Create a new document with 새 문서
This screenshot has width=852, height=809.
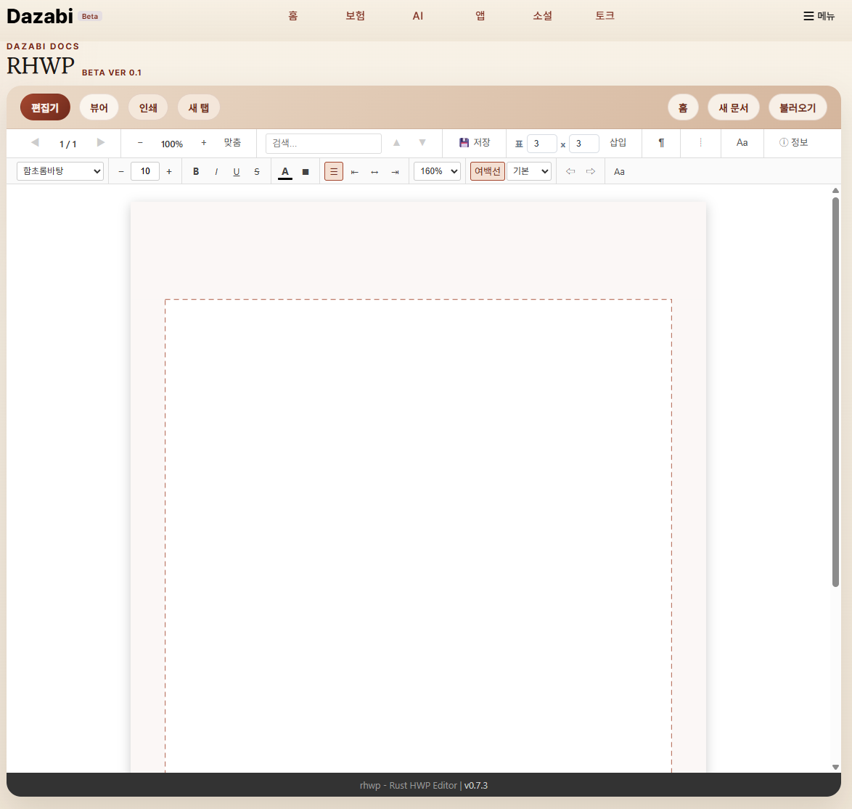(x=733, y=108)
